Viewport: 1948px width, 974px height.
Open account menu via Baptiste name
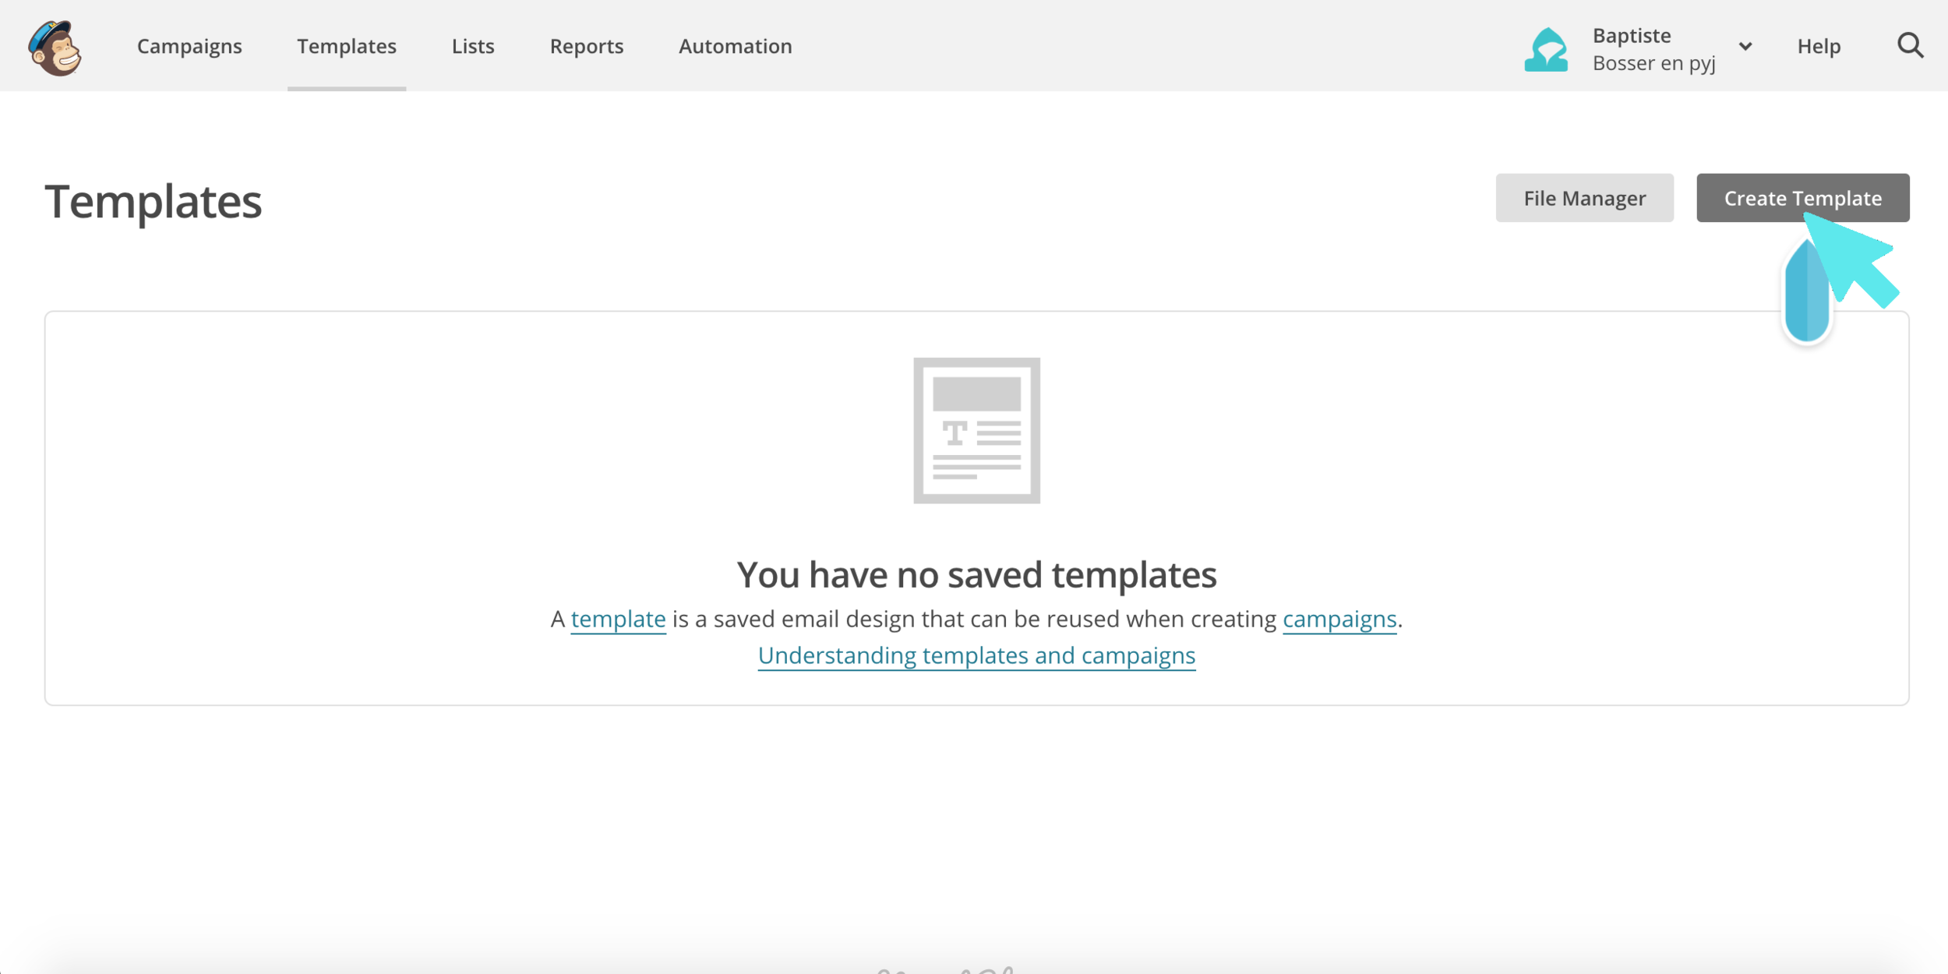pos(1631,36)
